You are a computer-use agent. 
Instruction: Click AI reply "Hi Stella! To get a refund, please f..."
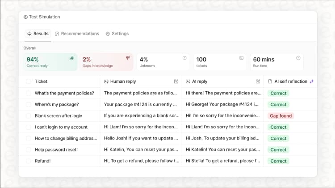pyautogui.click(x=223, y=161)
